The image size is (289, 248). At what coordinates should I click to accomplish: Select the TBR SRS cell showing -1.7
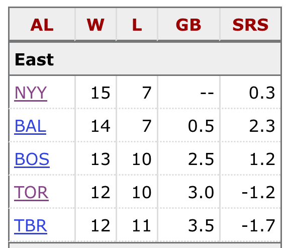point(250,225)
